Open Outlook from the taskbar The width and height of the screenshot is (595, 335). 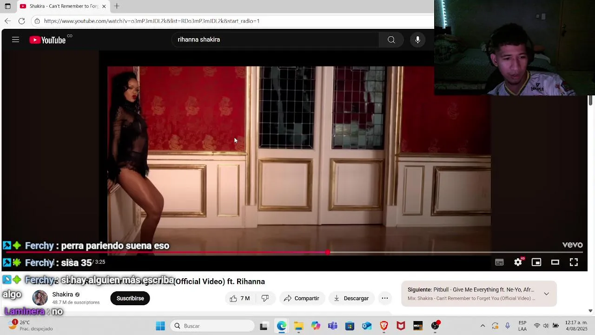click(367, 326)
